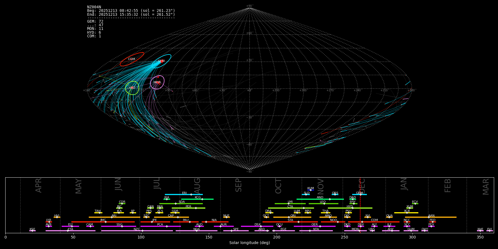This screenshot has height=249, width=498.
Task: Click the XHE shower label in timeline
Action: coord(480,229)
